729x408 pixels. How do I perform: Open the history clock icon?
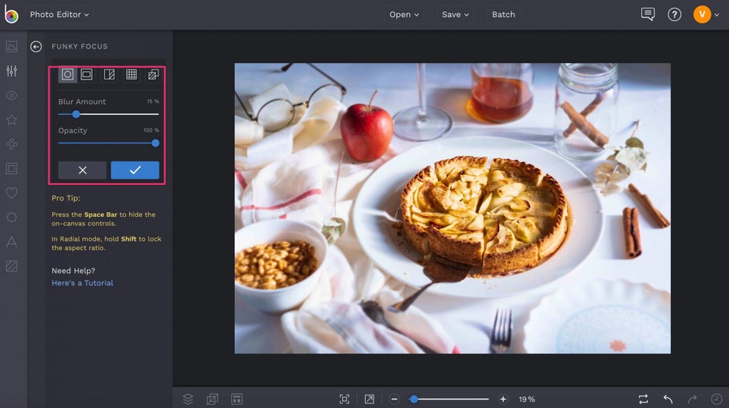pos(717,400)
